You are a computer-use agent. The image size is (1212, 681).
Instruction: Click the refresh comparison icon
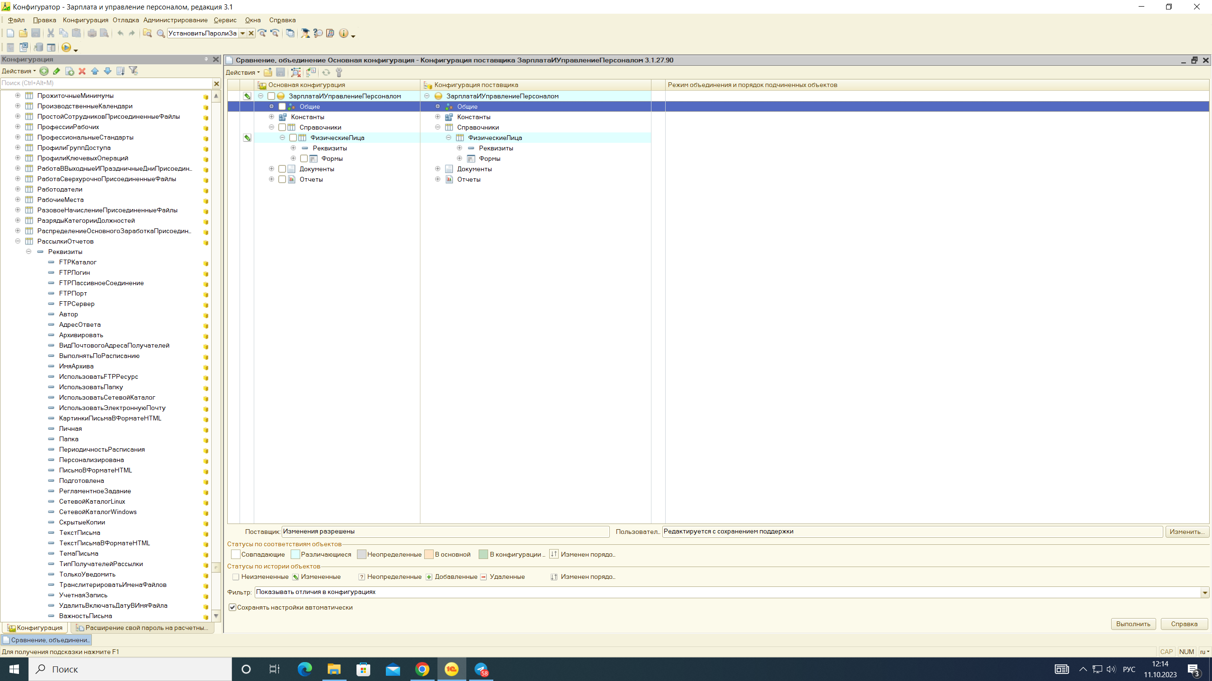click(x=326, y=72)
